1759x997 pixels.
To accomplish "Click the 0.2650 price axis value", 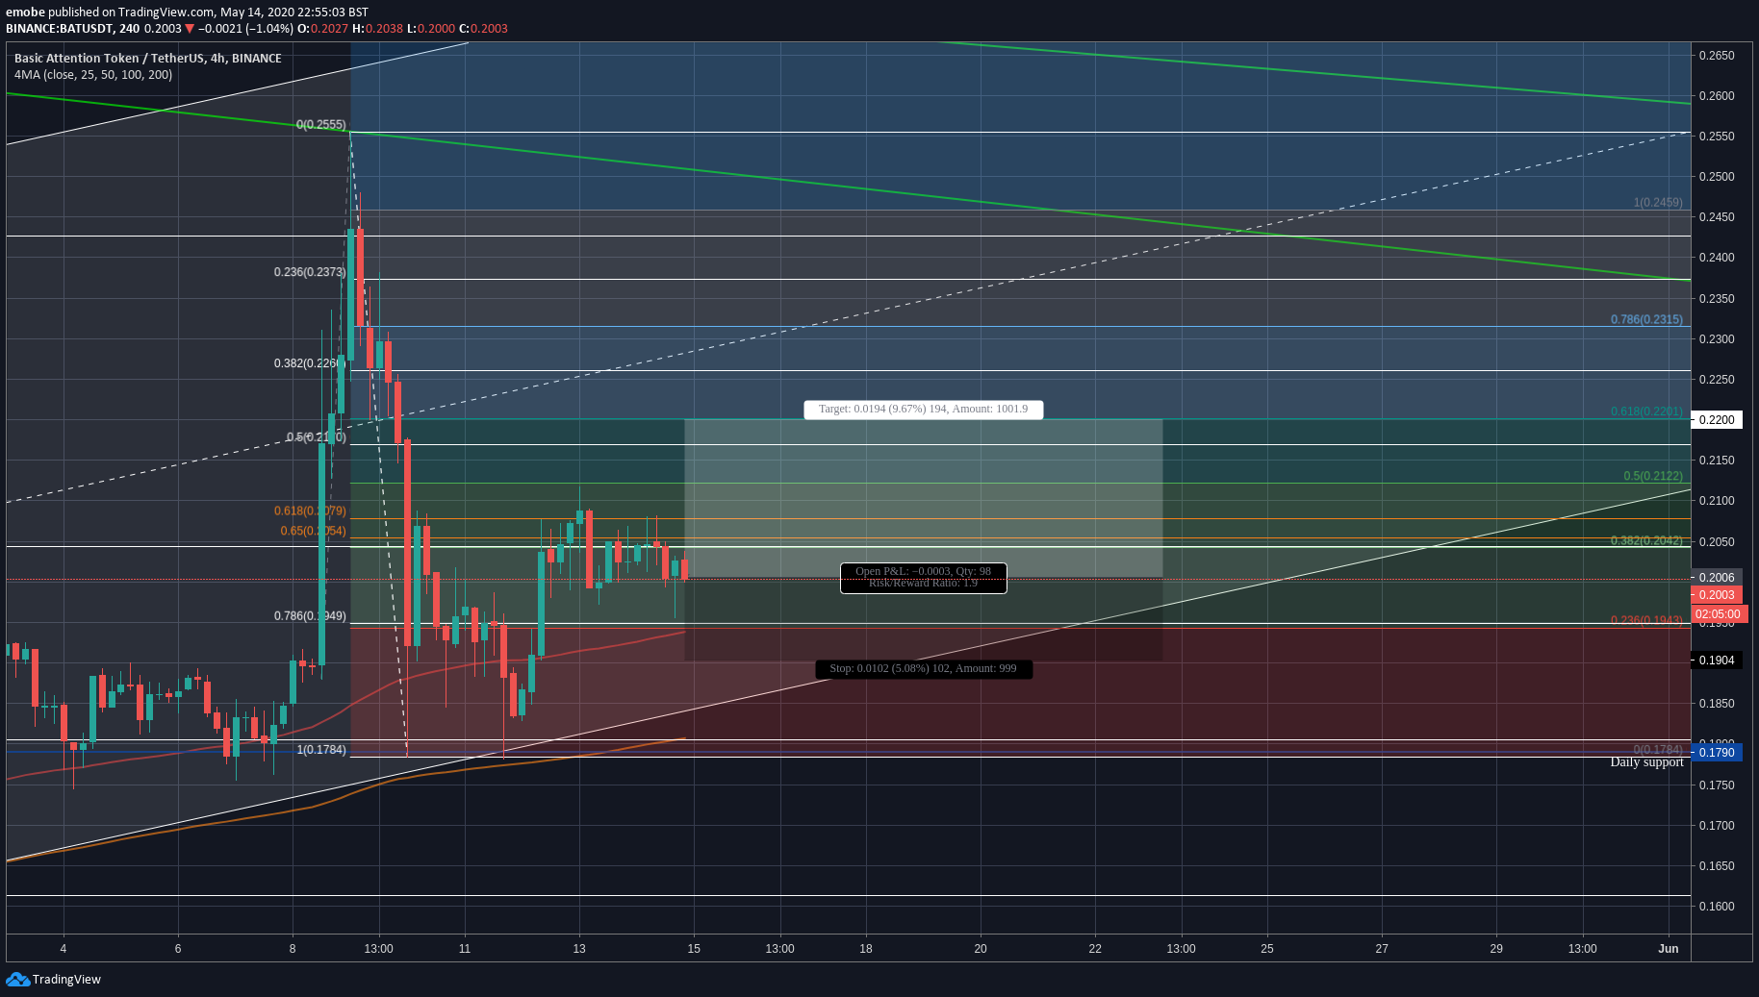I will [1717, 56].
